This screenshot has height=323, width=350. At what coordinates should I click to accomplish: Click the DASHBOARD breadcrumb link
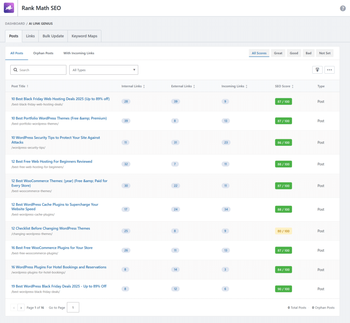(x=15, y=24)
